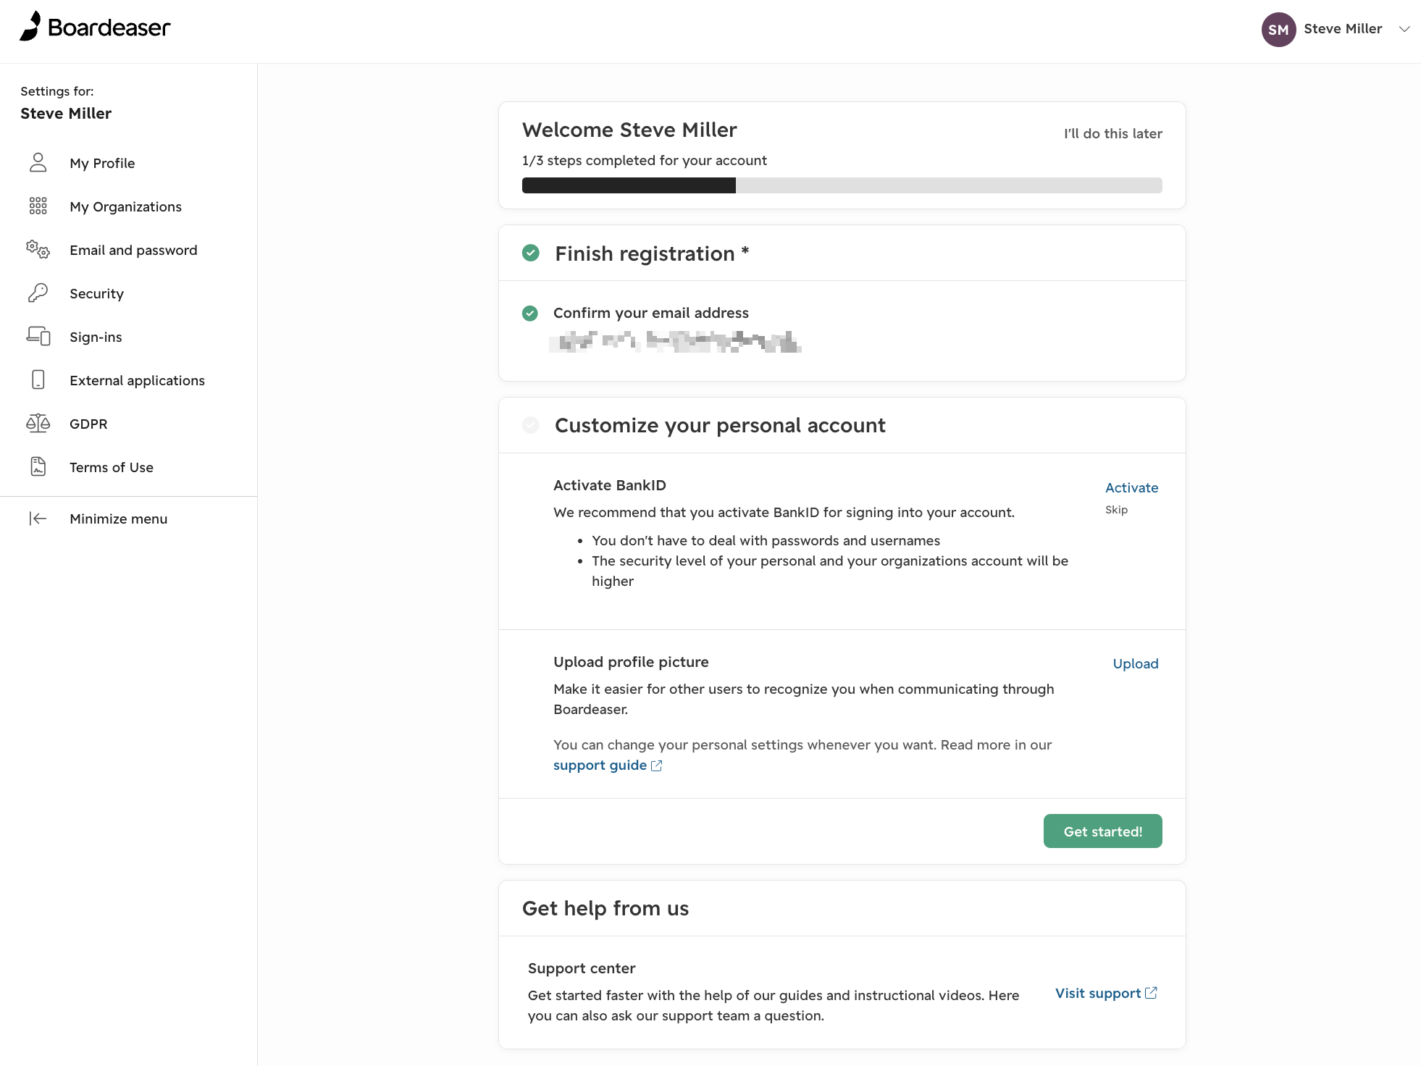
Task: Click the Customize your personal account heading
Action: (x=720, y=426)
